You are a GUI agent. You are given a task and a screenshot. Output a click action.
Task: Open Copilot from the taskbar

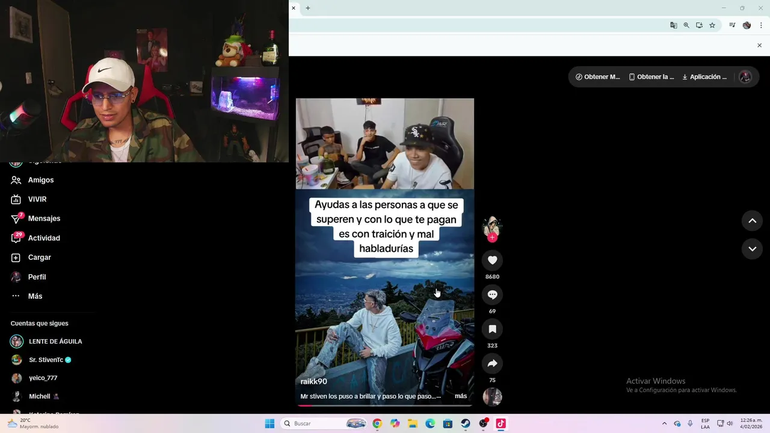coord(395,423)
